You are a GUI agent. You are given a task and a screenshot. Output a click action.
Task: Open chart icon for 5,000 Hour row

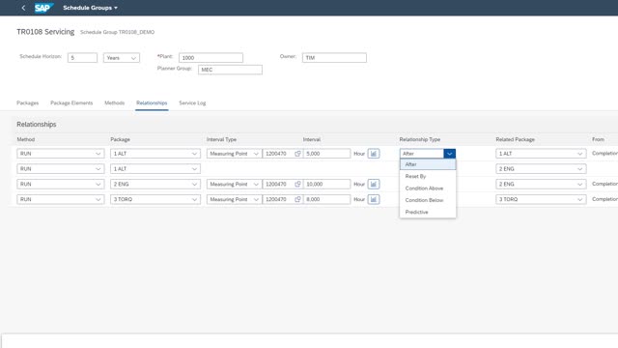374,154
